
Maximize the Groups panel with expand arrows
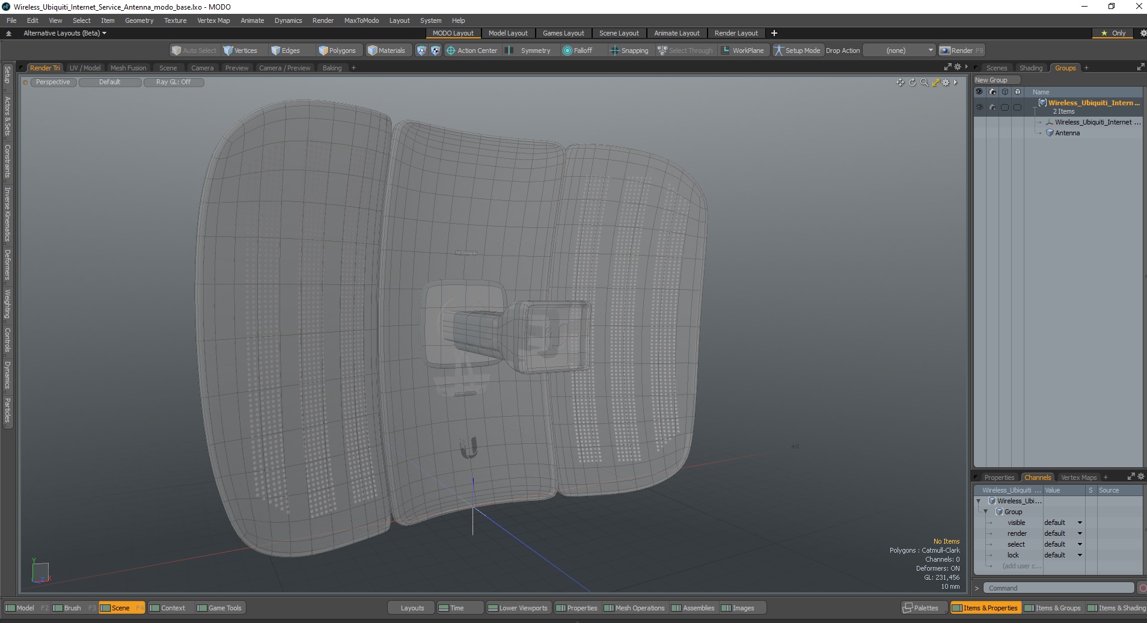pyautogui.click(x=1140, y=67)
